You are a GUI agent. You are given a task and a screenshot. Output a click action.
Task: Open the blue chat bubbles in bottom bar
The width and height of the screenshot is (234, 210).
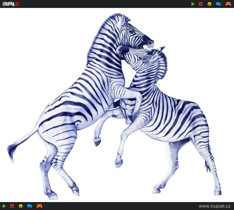click(x=30, y=206)
